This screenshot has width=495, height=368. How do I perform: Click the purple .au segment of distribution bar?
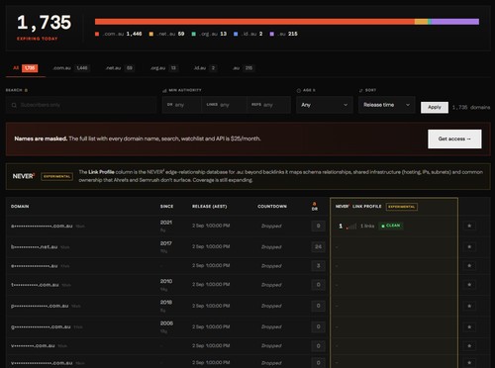point(455,22)
